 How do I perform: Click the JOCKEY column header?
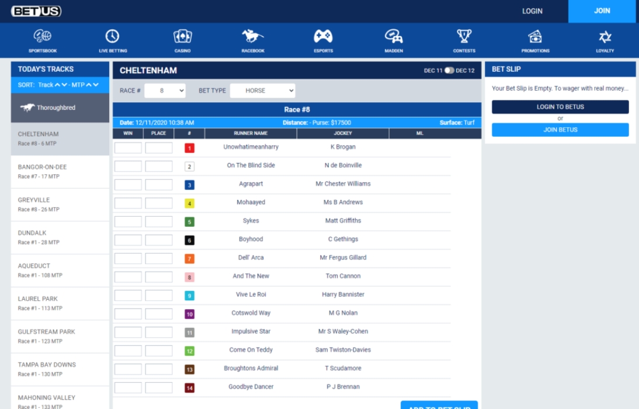click(x=343, y=133)
